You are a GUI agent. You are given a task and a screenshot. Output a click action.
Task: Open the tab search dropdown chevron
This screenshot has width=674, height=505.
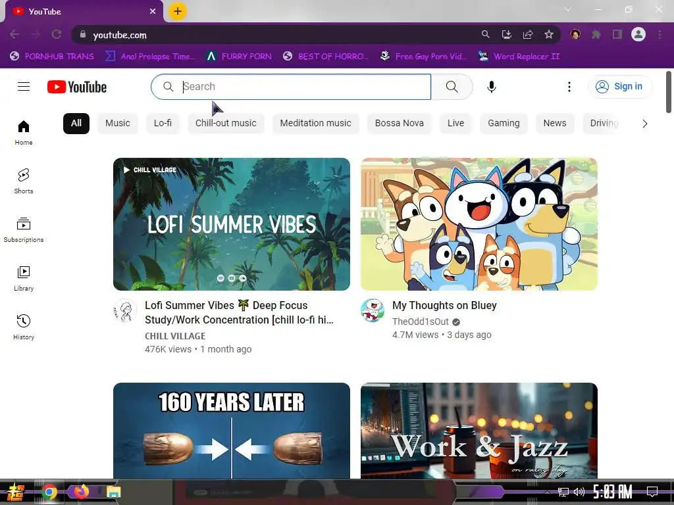coord(568,9)
